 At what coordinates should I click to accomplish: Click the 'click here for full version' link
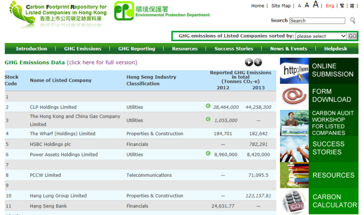point(102,62)
